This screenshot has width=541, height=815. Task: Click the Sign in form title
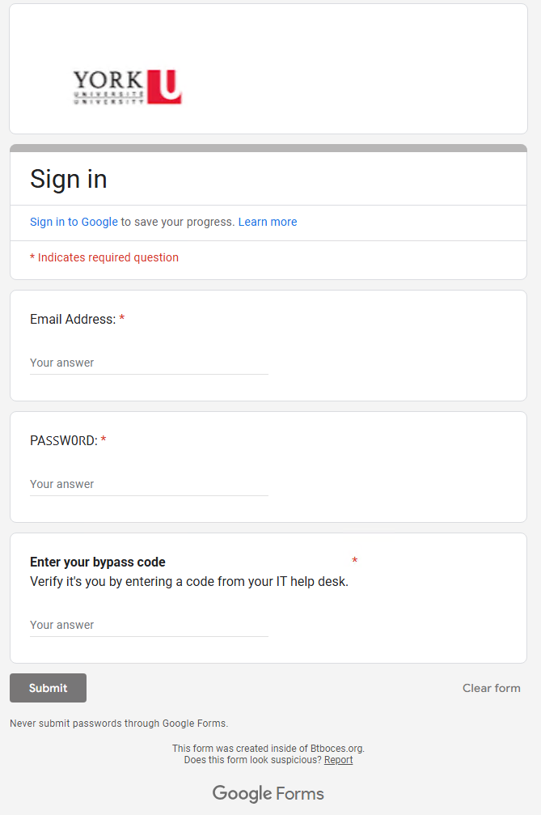(69, 179)
